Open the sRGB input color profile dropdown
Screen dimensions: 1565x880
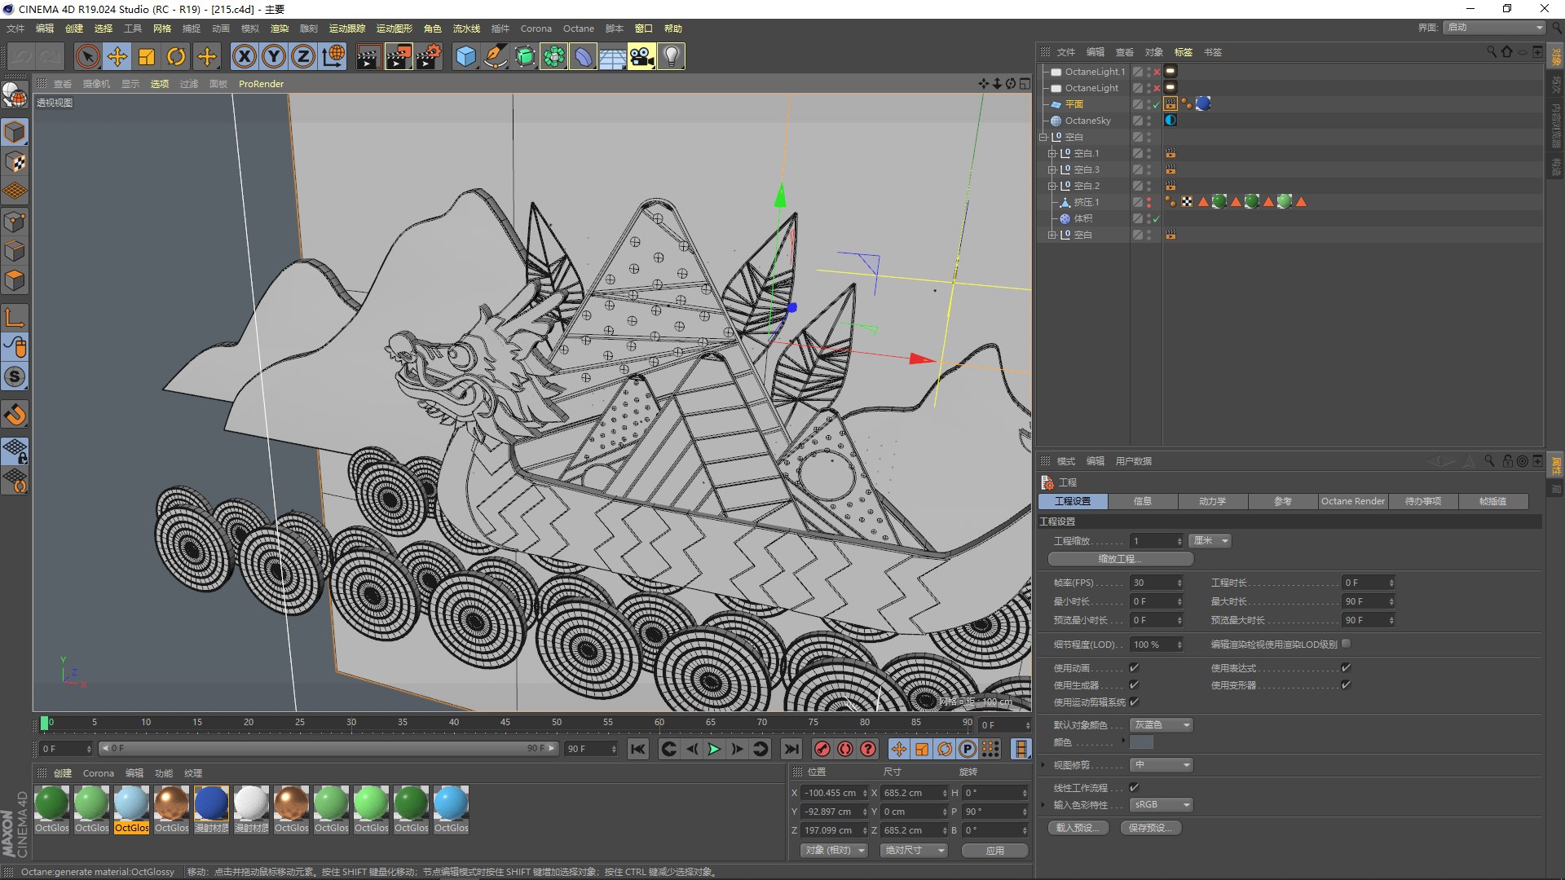(1162, 804)
